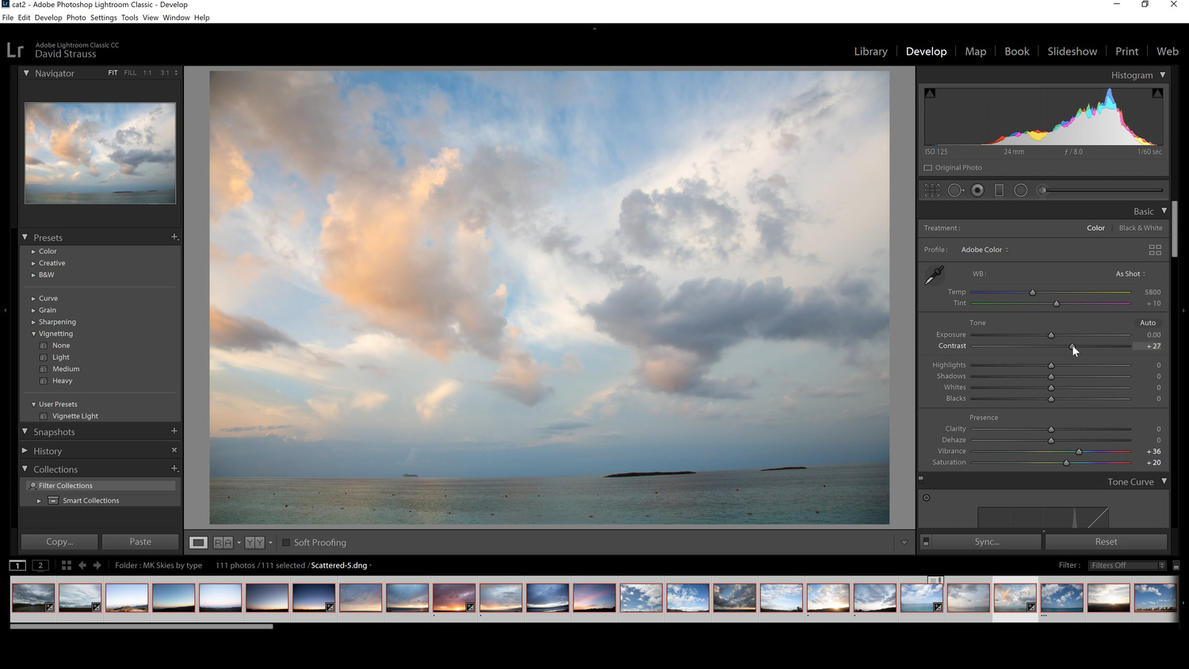Image resolution: width=1189 pixels, height=669 pixels.
Task: Check the Original Photo box
Action: point(928,168)
